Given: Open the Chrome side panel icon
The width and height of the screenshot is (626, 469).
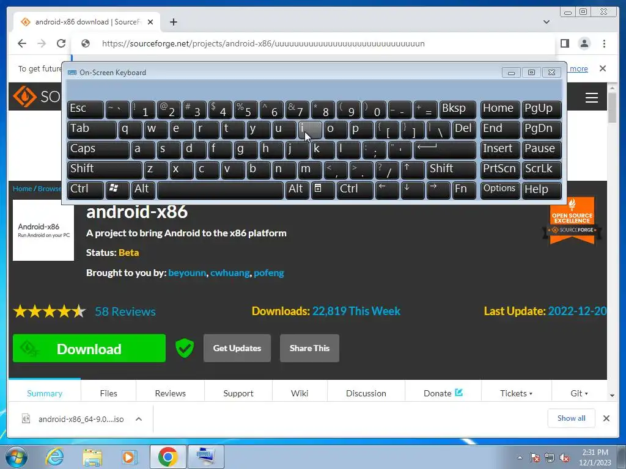Looking at the screenshot, I should click(564, 43).
